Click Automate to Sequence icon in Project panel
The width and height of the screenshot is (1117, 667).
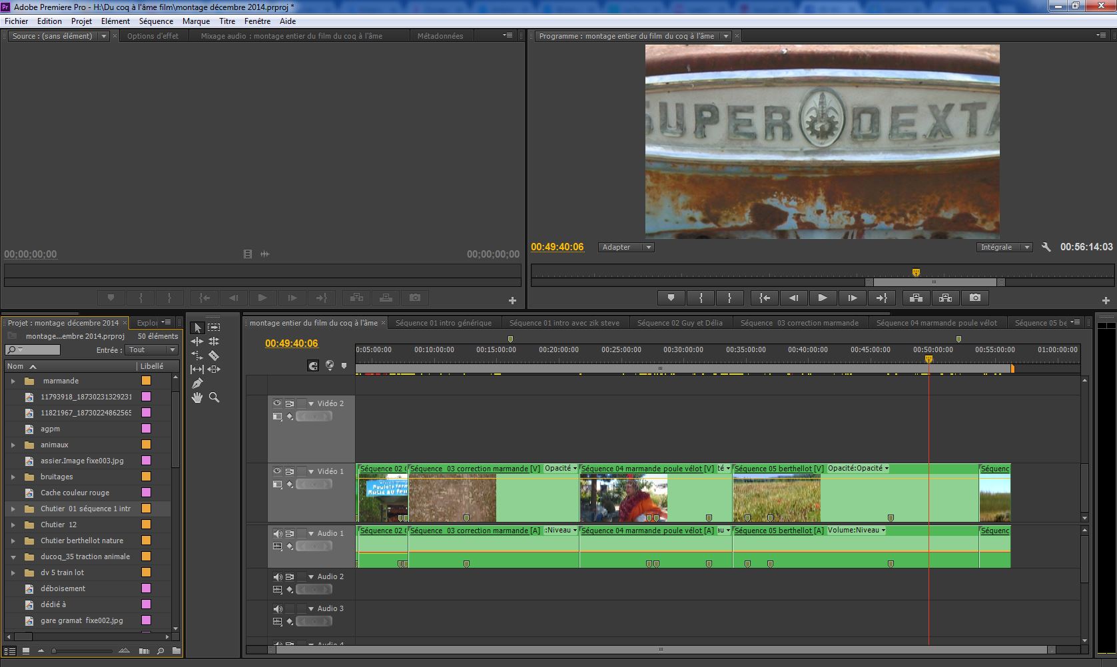coord(143,651)
